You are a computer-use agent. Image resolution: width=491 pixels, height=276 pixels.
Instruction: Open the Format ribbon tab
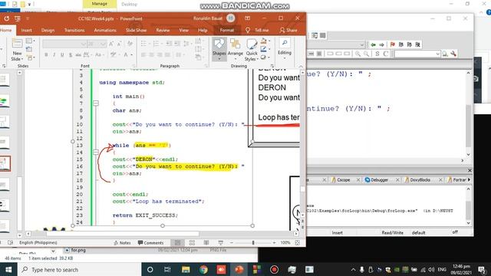[x=227, y=30]
